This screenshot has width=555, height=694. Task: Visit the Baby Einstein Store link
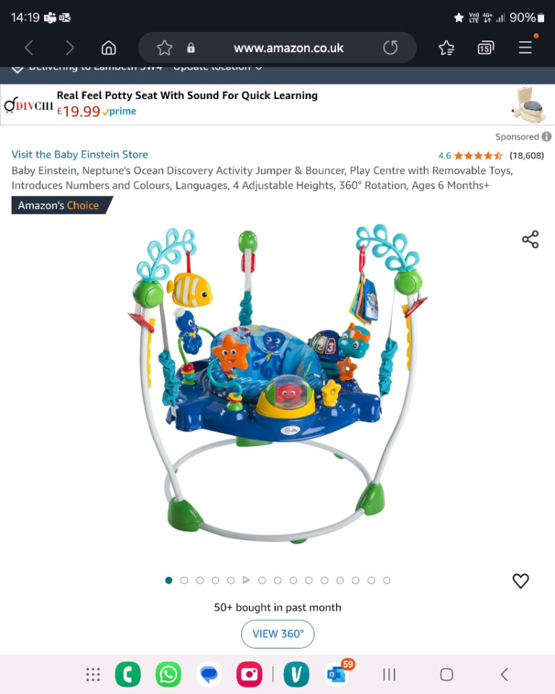79,155
